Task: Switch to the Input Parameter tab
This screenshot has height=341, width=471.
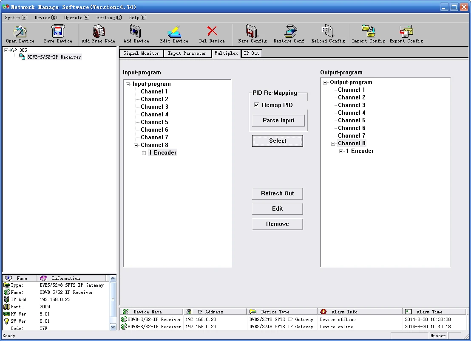Action: click(187, 54)
